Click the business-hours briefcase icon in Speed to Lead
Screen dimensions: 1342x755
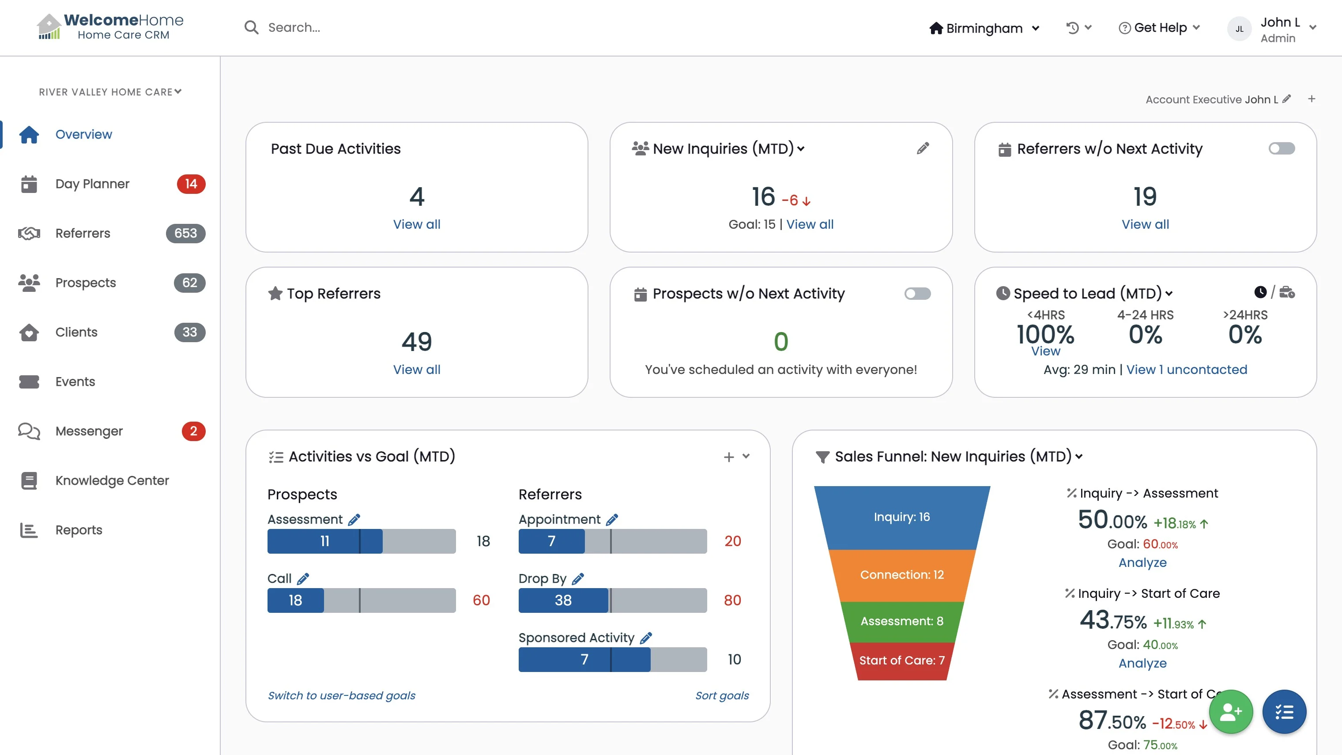click(1287, 292)
